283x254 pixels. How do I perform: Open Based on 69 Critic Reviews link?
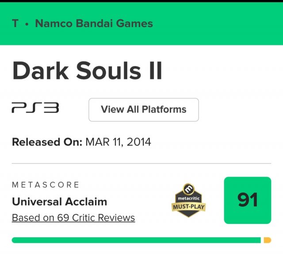click(73, 218)
